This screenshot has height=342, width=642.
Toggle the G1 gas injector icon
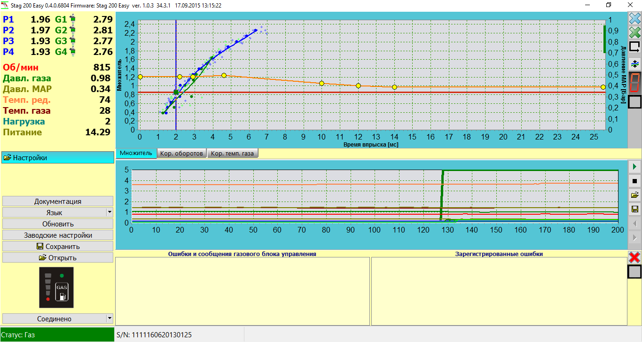(x=72, y=20)
